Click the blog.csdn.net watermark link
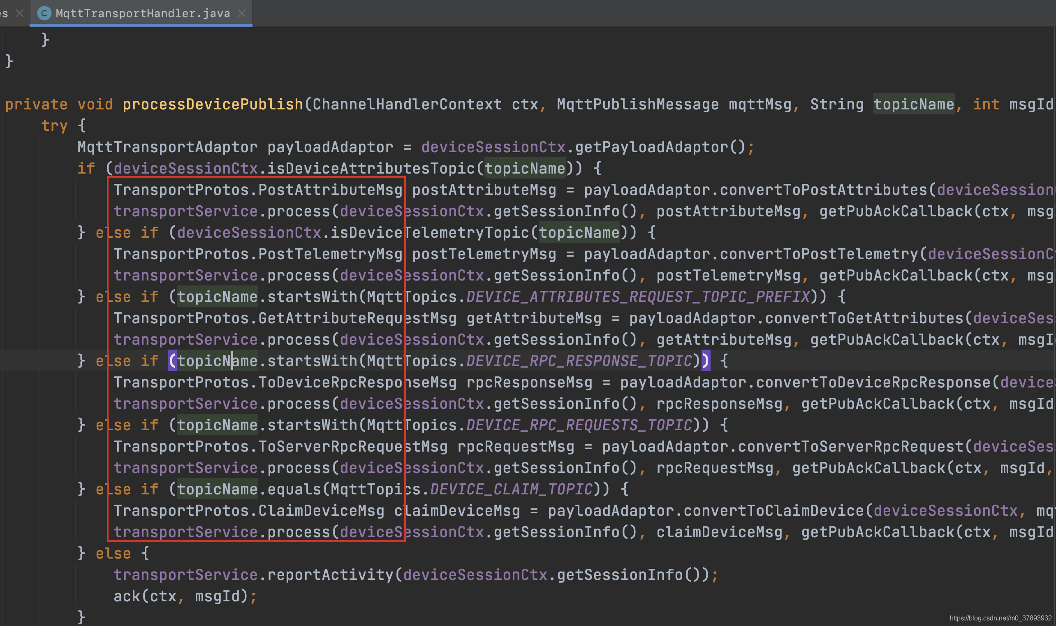The width and height of the screenshot is (1056, 626). pyautogui.click(x=1000, y=619)
